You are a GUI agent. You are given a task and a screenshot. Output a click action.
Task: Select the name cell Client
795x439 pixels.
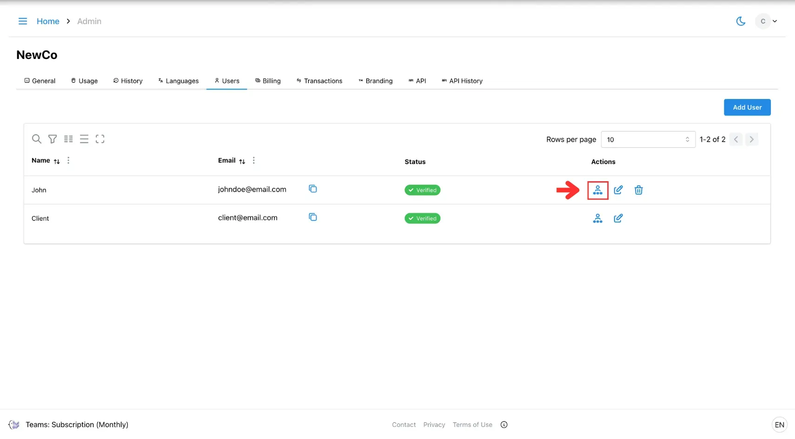click(x=40, y=218)
